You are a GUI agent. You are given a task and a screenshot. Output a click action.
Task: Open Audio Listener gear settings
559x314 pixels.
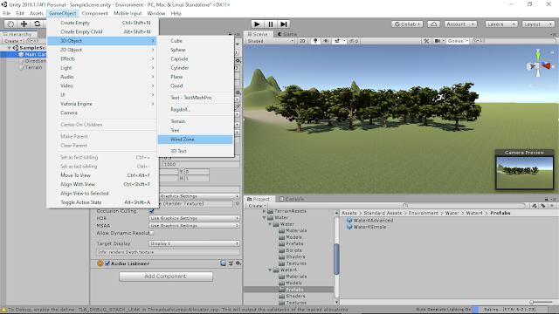(238, 263)
